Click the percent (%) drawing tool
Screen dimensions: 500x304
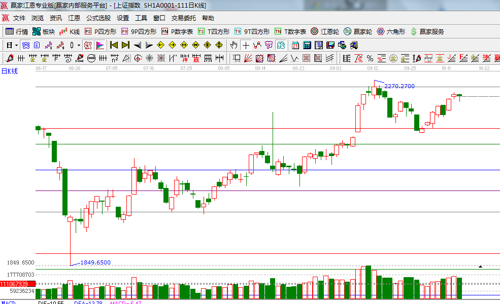click(370, 58)
